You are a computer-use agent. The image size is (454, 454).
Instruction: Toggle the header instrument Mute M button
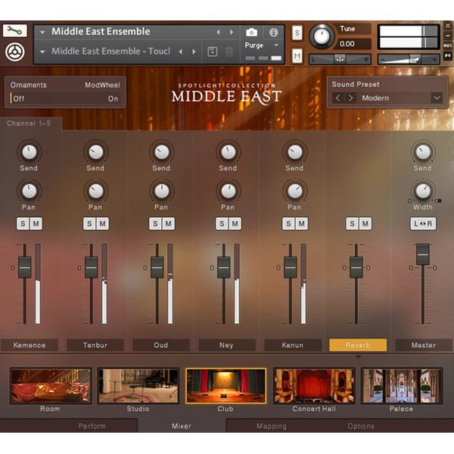tap(297, 55)
